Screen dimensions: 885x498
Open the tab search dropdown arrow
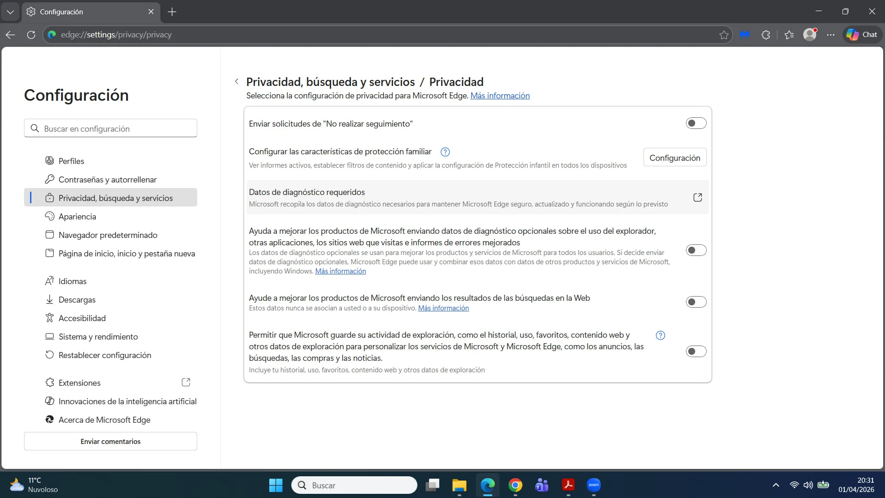tap(10, 12)
